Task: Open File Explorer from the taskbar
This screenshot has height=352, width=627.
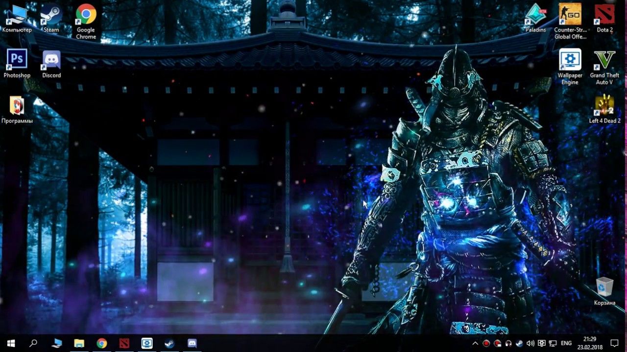Action: pos(79,343)
